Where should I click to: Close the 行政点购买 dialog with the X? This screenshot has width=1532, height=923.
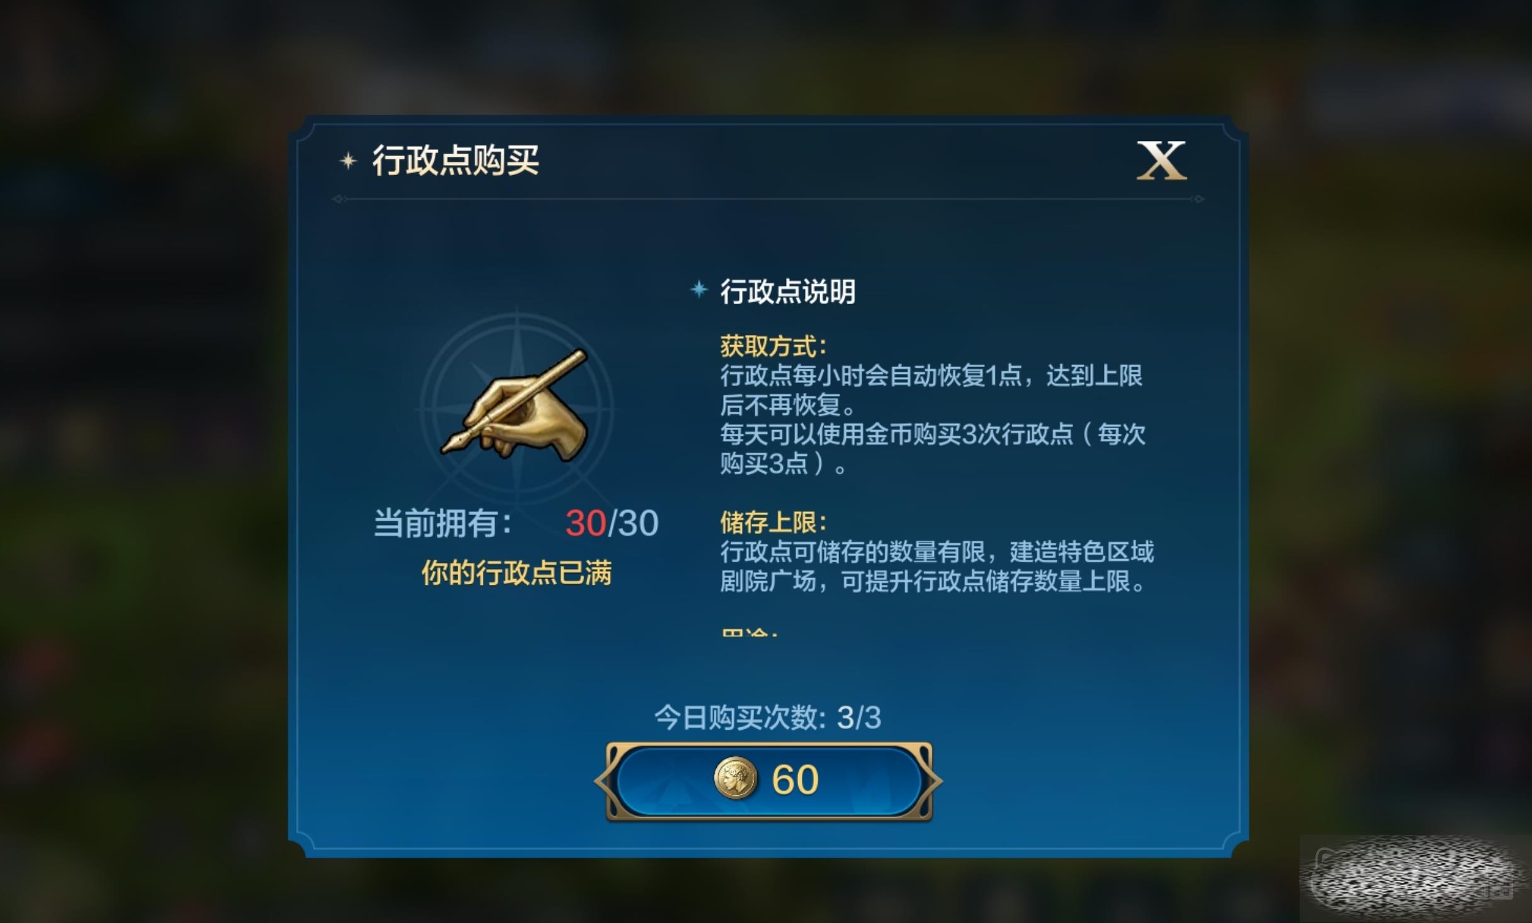click(1161, 161)
